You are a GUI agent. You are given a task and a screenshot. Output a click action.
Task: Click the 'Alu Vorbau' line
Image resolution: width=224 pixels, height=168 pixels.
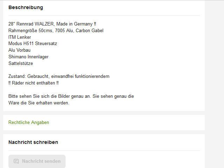tap(19, 50)
